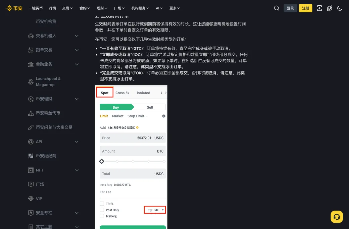Image resolution: width=349 pixels, height=229 pixels.
Task: Click the Binance 币安 logo
Action: click(x=14, y=8)
